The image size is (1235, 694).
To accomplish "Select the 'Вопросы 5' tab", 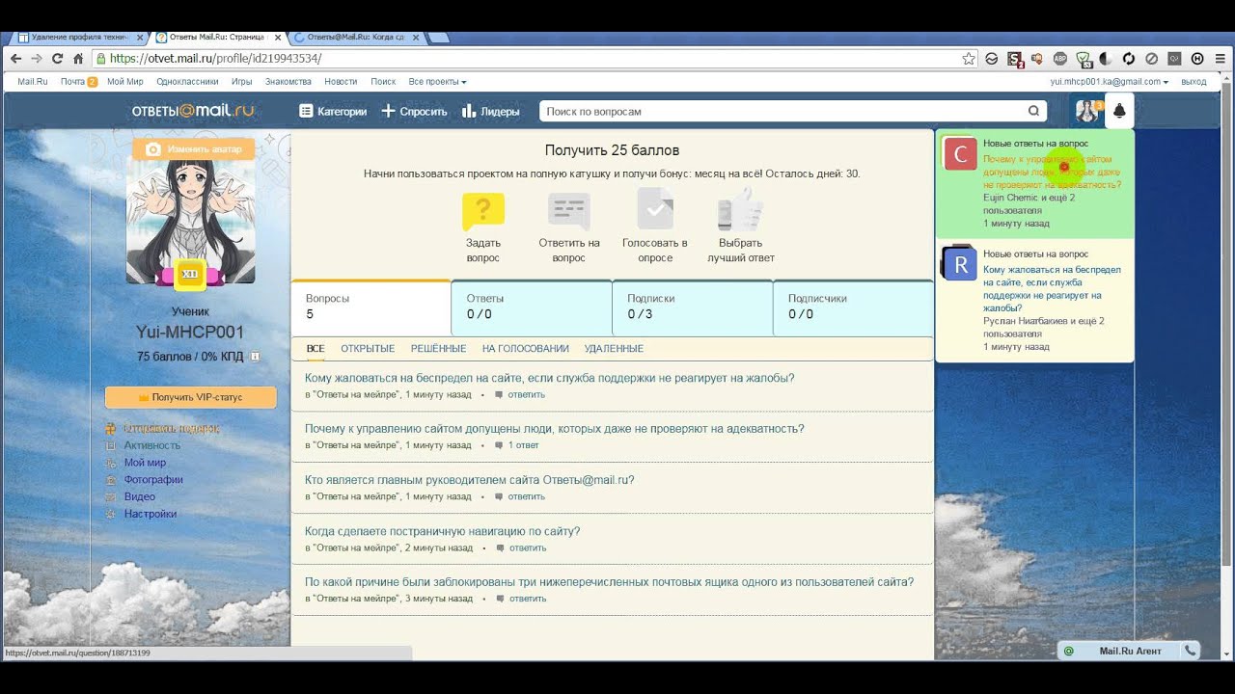I will click(x=370, y=307).
